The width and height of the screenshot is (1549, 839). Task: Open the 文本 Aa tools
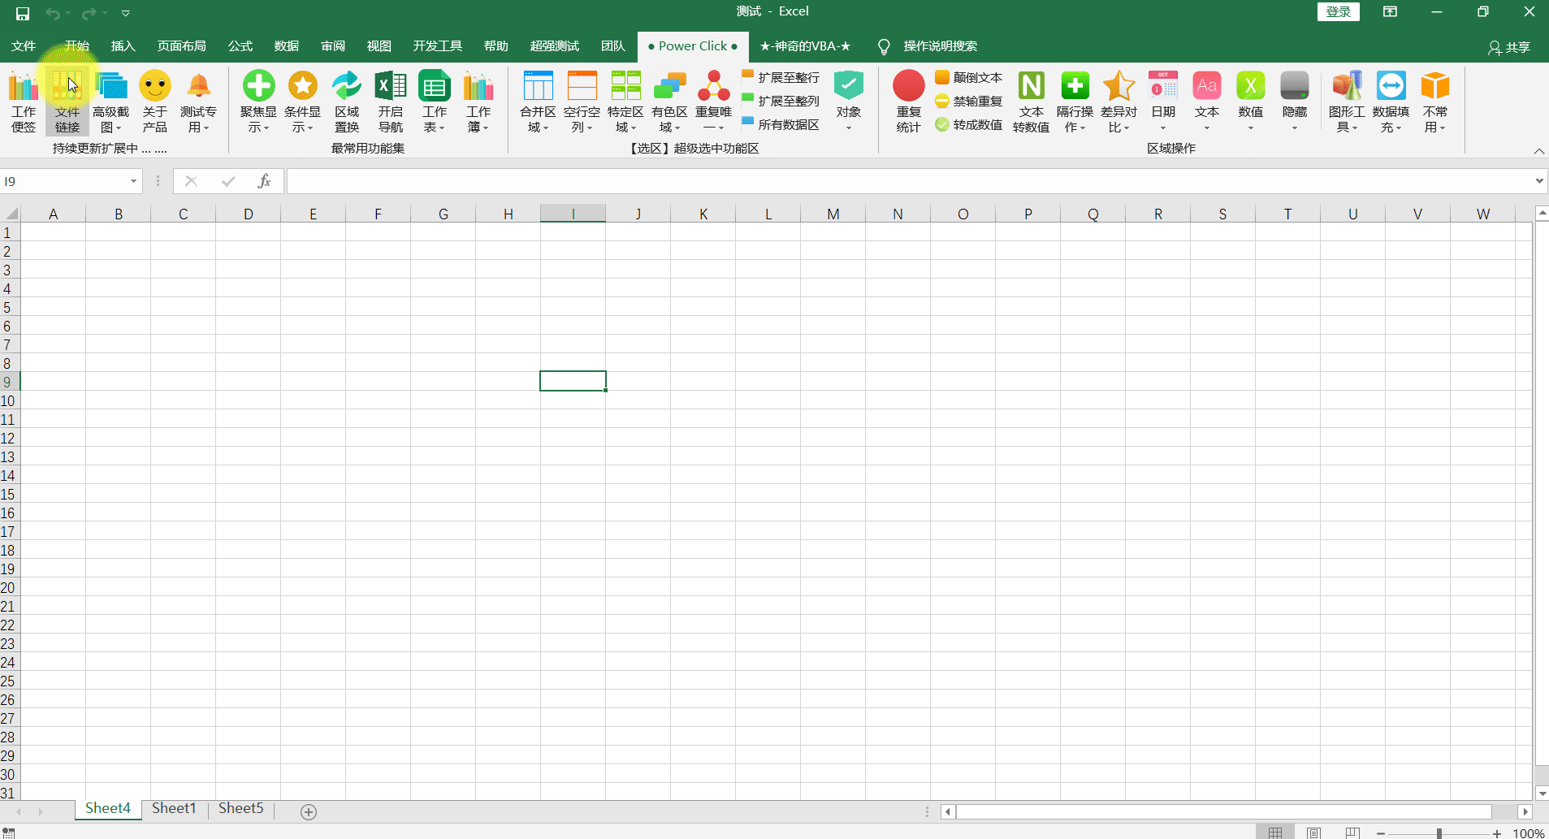click(x=1207, y=102)
